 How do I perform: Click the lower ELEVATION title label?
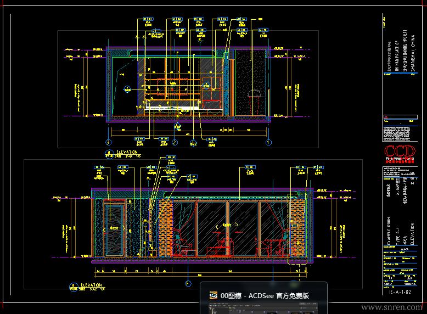91,285
